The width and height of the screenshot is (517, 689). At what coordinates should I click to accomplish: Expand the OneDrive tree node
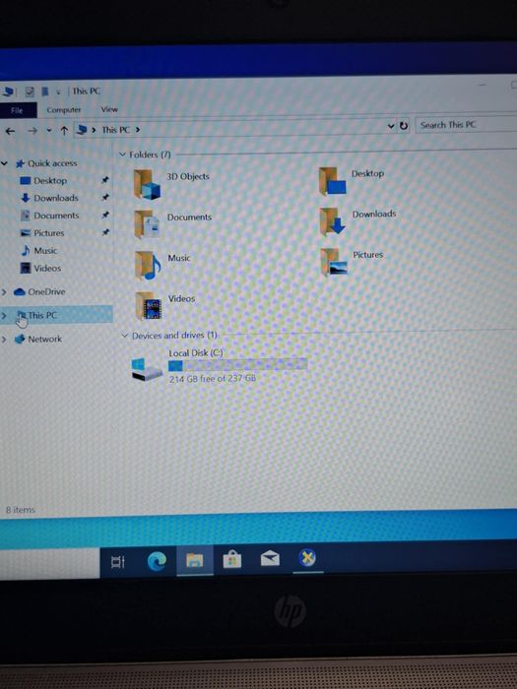pyautogui.click(x=4, y=291)
